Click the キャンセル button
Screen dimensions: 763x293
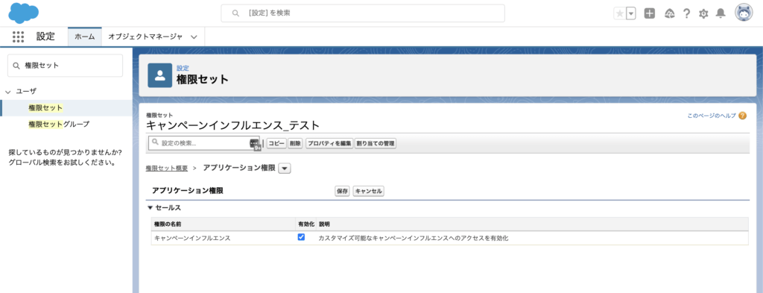point(368,192)
